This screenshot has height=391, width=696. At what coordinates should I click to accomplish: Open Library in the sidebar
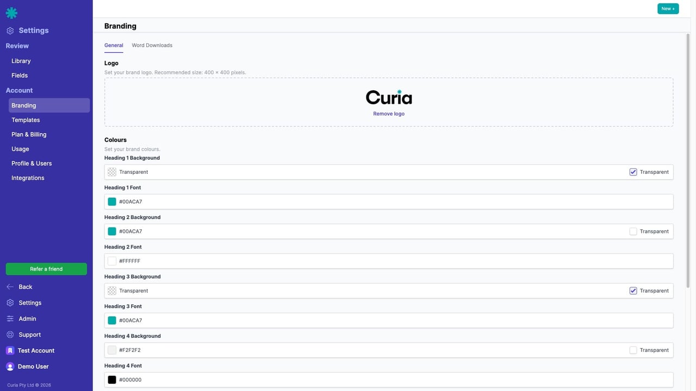coord(21,61)
